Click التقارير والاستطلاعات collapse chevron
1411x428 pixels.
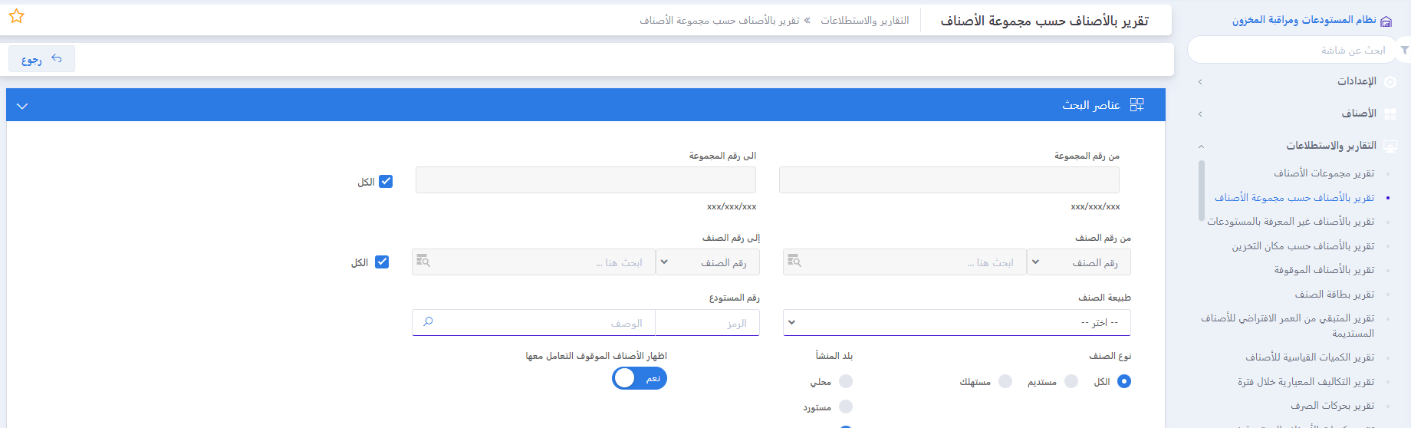pos(1201,147)
